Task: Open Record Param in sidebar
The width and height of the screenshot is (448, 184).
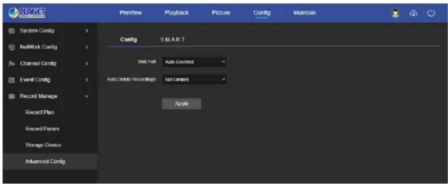Action: pos(42,128)
